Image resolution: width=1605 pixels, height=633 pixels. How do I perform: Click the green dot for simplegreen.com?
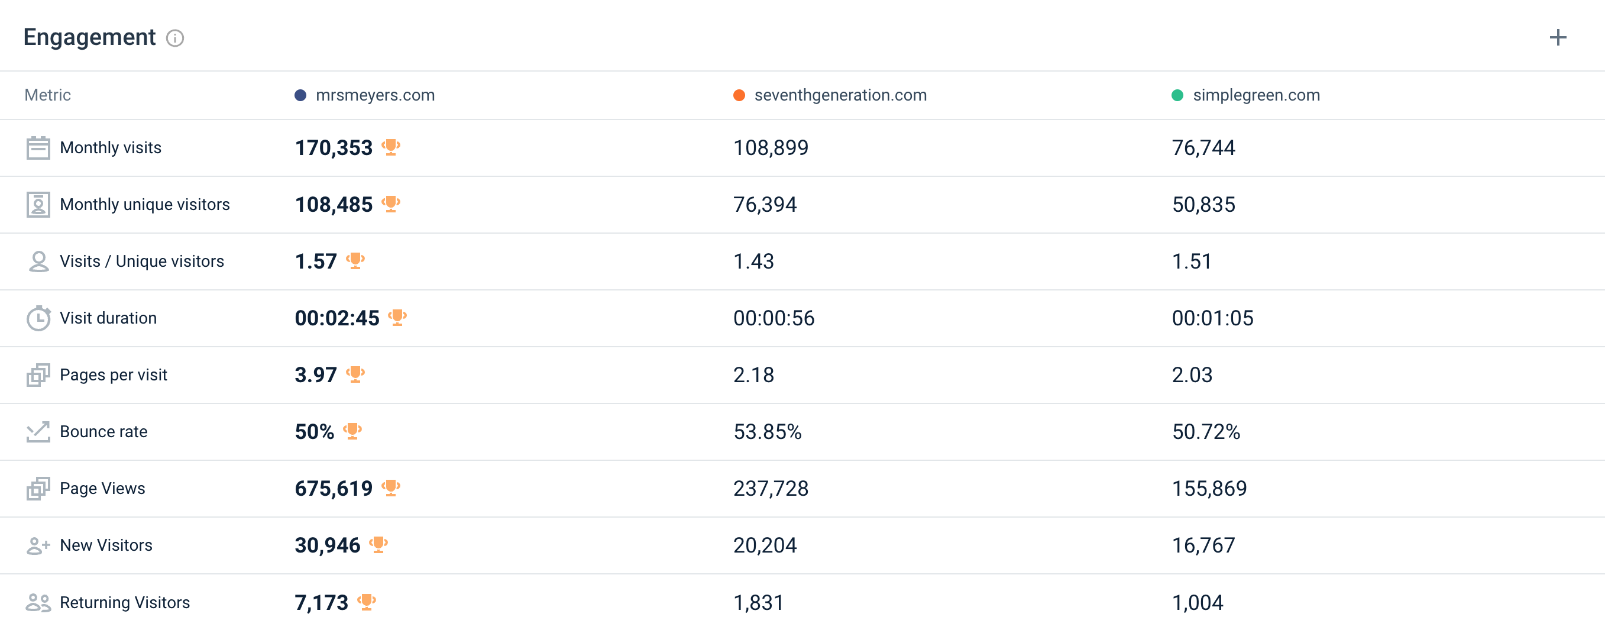pyautogui.click(x=1177, y=95)
